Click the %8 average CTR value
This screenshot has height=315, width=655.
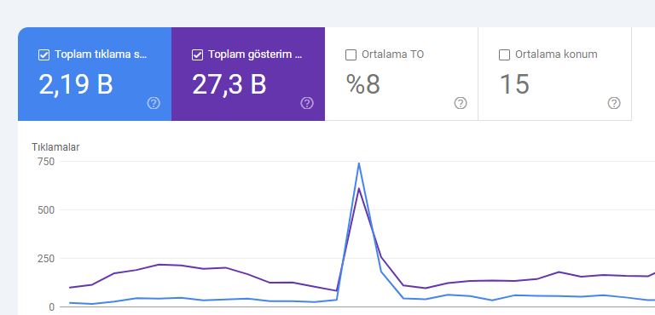coord(363,84)
